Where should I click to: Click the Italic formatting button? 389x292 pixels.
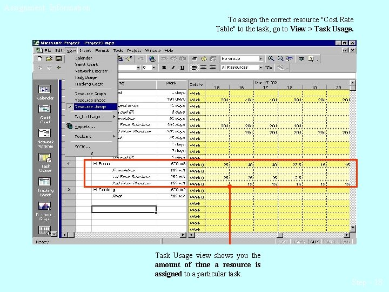pyautogui.click(x=173, y=68)
